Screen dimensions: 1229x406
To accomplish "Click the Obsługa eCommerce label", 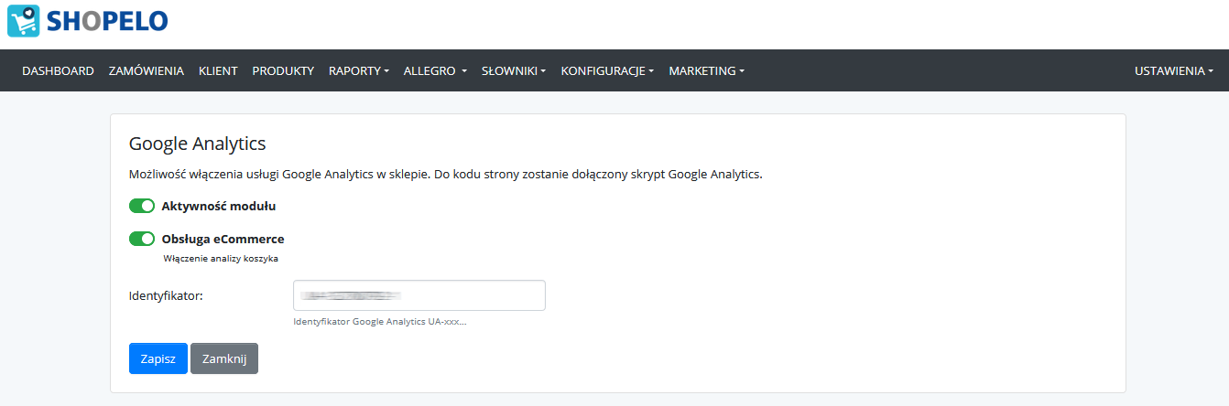I will (223, 239).
